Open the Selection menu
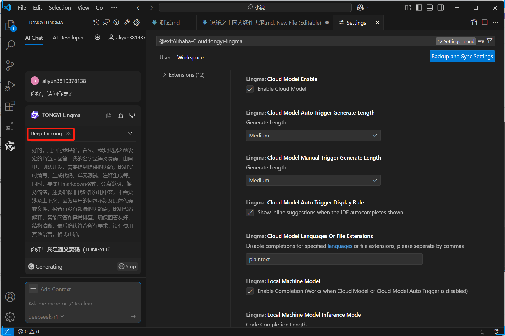This screenshot has height=336, width=505. tap(60, 8)
